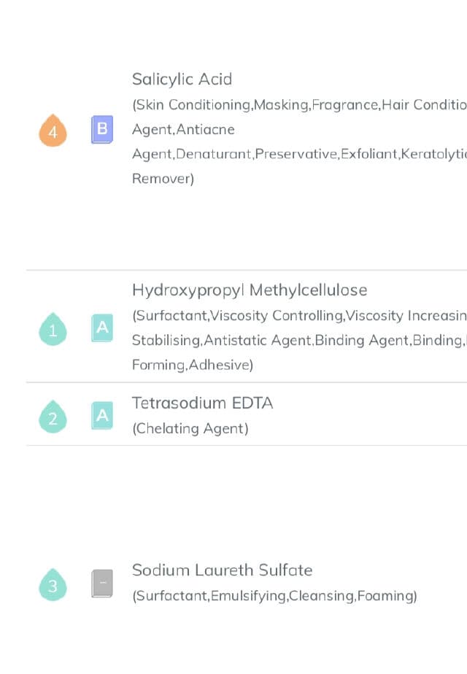Open the Salicylic Acid ingredient
467x674 pixels.
[182, 80]
